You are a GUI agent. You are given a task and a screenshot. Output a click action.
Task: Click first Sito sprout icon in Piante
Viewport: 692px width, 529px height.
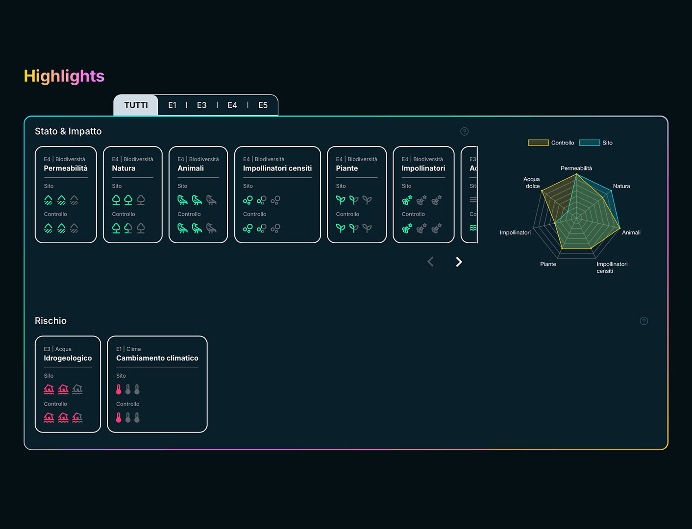point(341,200)
